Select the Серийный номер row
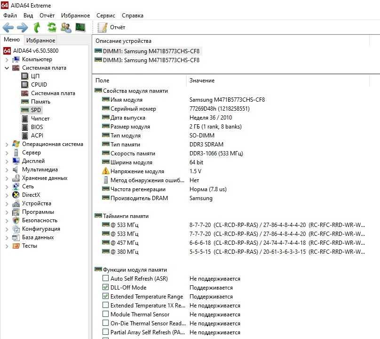Screen dimensions: 380x339 pyautogui.click(x=230, y=109)
